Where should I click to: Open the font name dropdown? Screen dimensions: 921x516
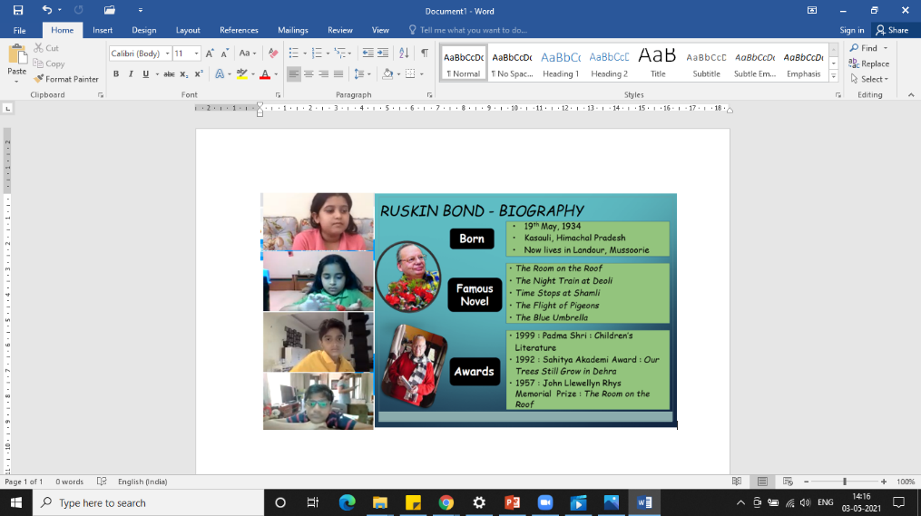click(x=167, y=54)
